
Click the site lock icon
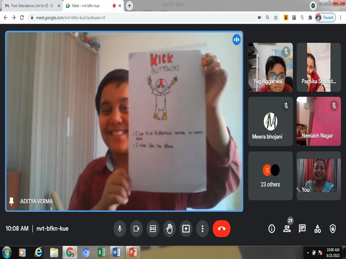(x=32, y=18)
